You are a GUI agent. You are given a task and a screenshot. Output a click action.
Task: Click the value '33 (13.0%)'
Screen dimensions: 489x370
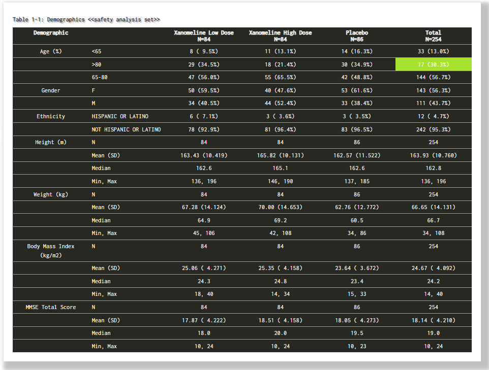coord(433,51)
